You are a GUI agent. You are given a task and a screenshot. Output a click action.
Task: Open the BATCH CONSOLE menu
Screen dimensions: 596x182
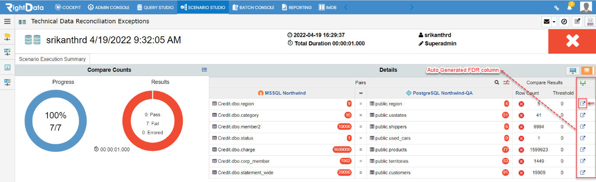tap(253, 7)
